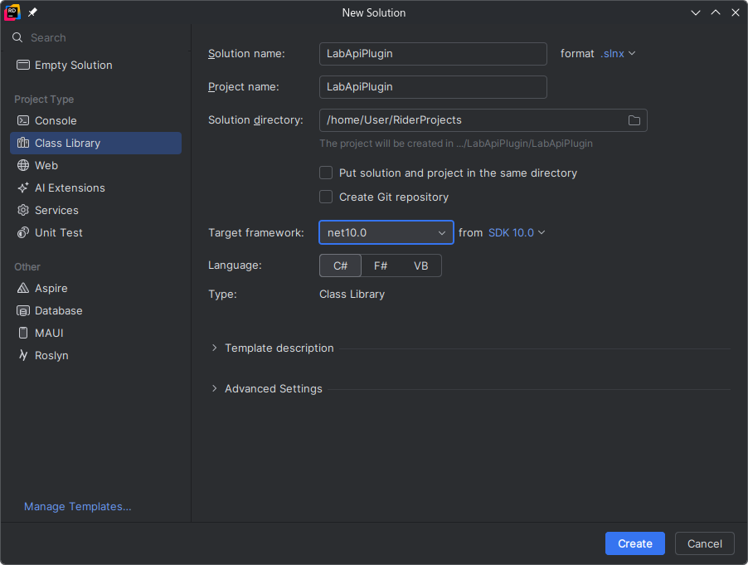The height and width of the screenshot is (565, 748).
Task: Click the Rider app logo icon
Action: pos(12,13)
